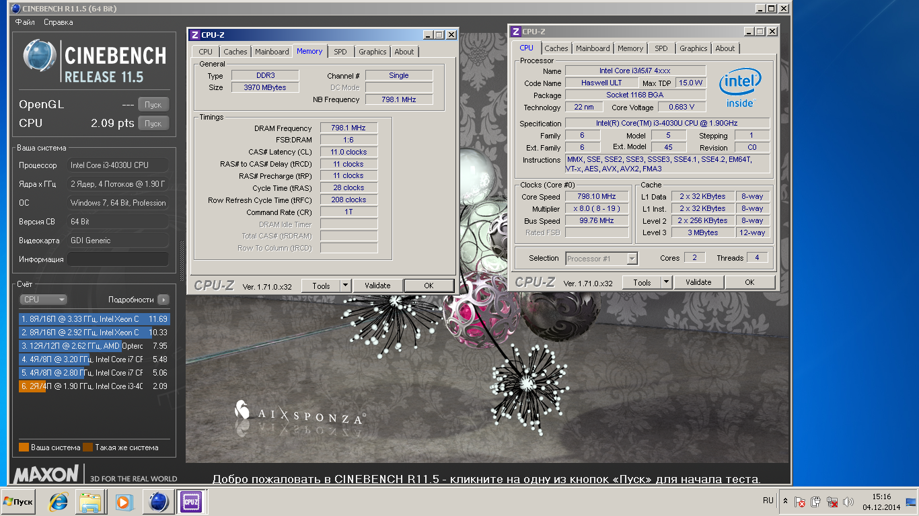
Task: Open Graphics tab in right CPU-Z window
Action: click(x=694, y=48)
